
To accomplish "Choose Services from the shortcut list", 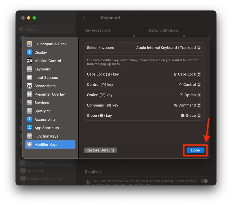I will (x=42, y=103).
